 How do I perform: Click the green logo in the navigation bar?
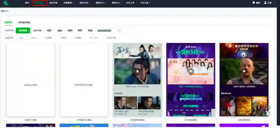pyautogui.click(x=6, y=3)
